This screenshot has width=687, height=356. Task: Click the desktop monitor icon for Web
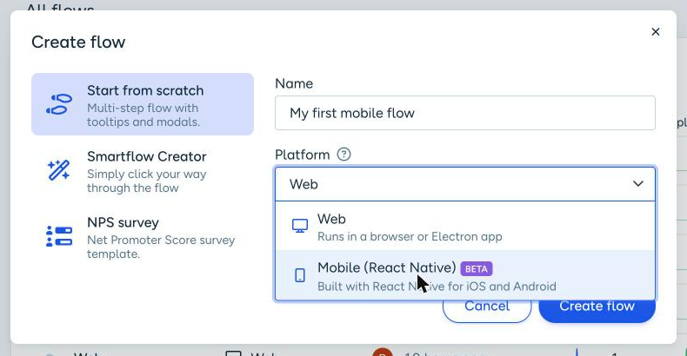click(x=300, y=226)
